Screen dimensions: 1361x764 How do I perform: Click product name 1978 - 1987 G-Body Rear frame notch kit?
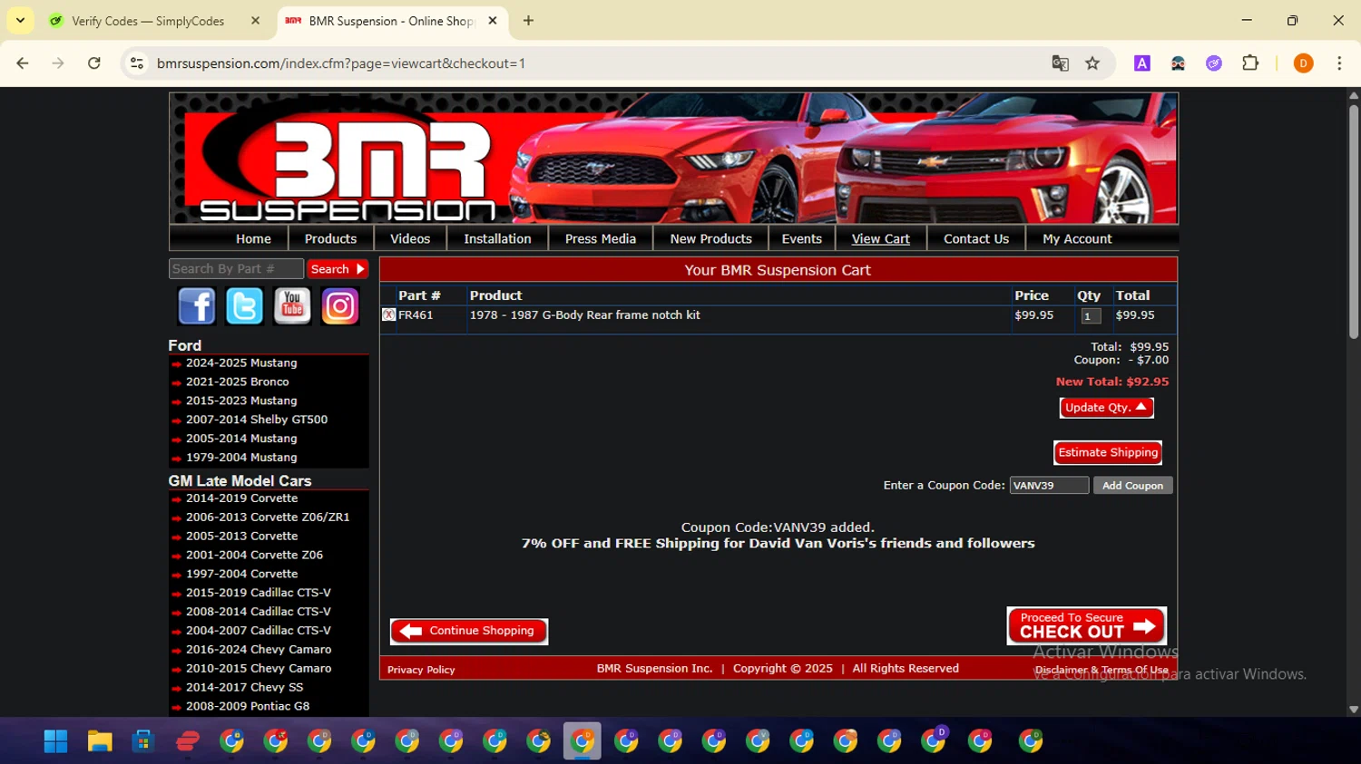pyautogui.click(x=584, y=315)
